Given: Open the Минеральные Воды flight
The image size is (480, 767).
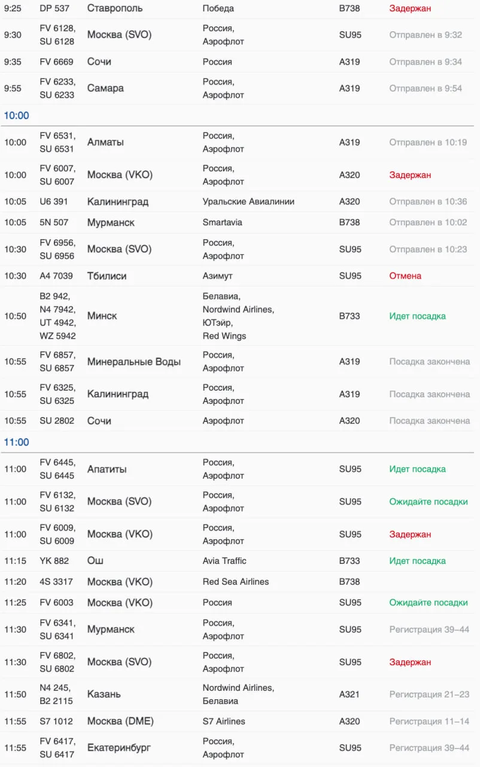Looking at the screenshot, I should [134, 362].
